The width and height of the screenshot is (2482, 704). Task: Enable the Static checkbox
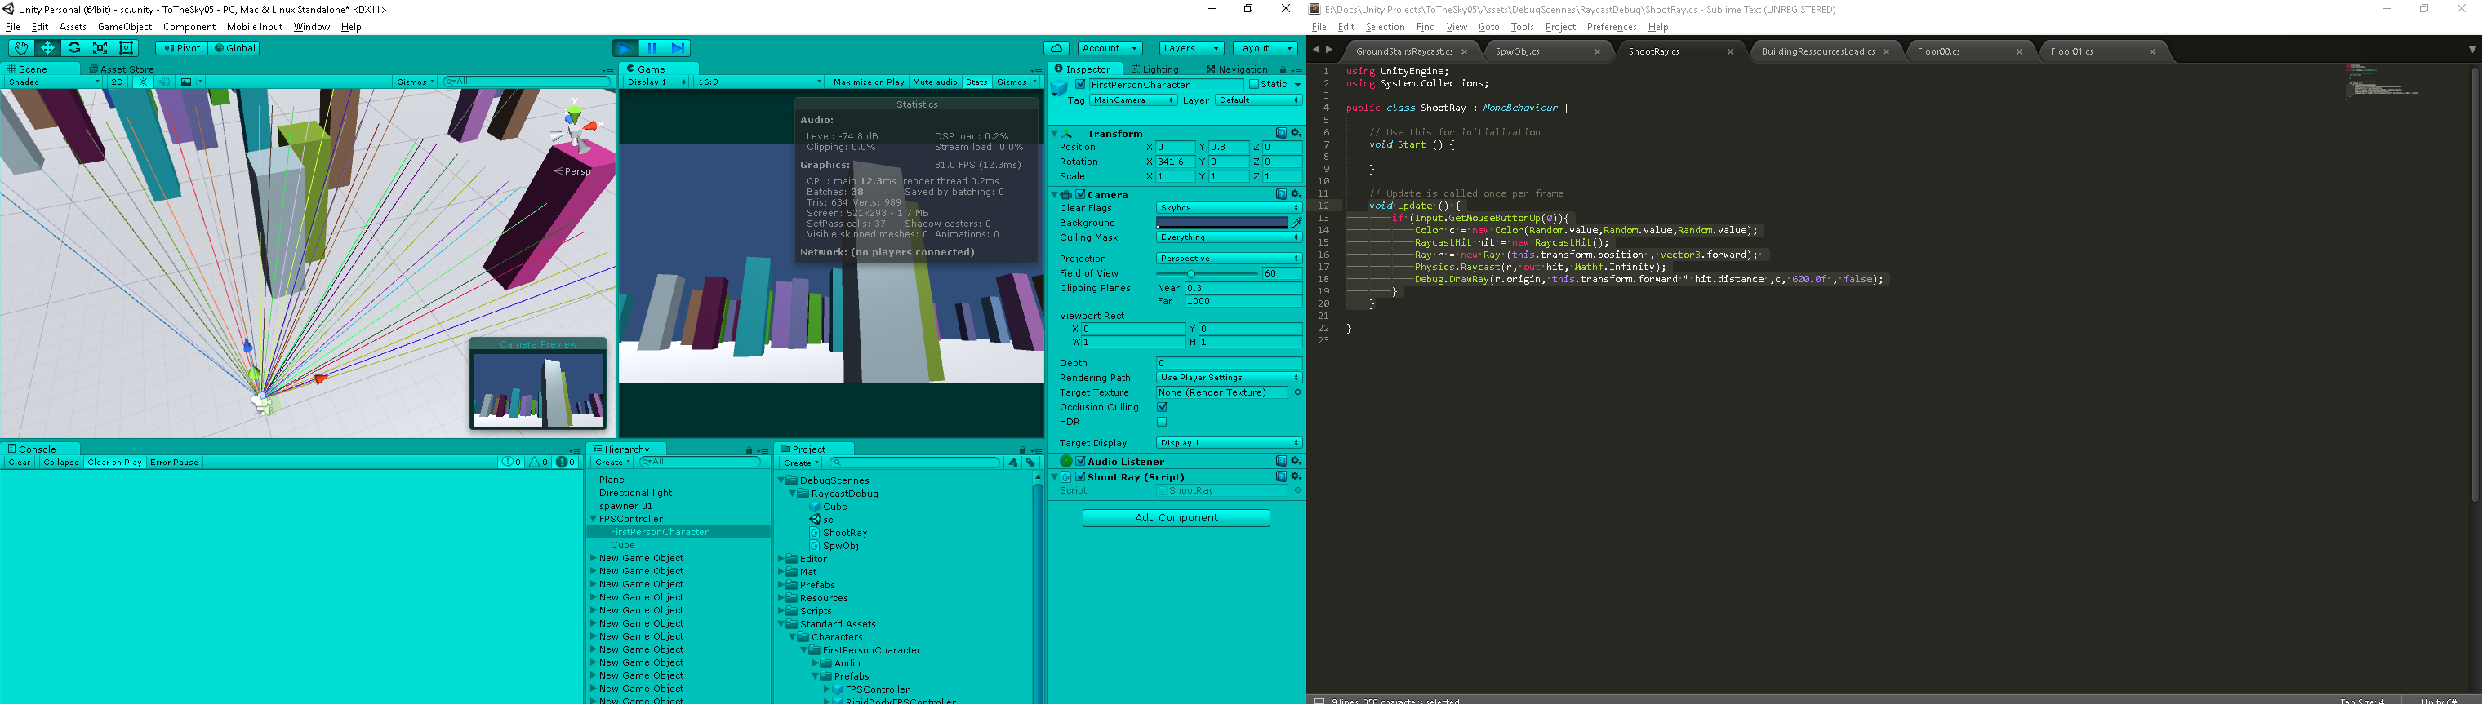click(1253, 85)
